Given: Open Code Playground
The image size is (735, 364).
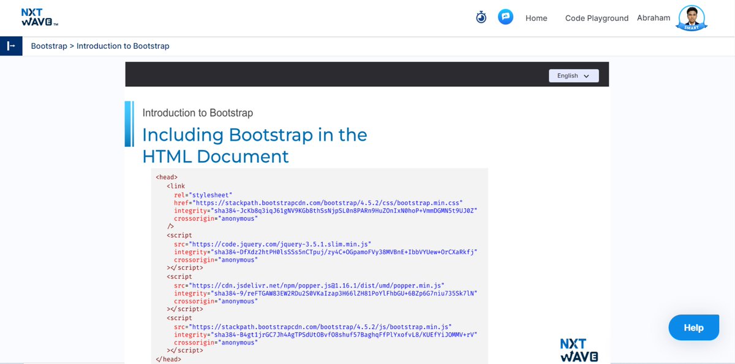Looking at the screenshot, I should tap(597, 18).
